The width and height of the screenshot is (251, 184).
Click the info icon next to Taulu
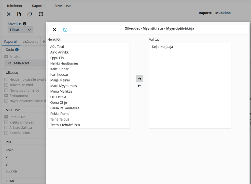coord(17,50)
